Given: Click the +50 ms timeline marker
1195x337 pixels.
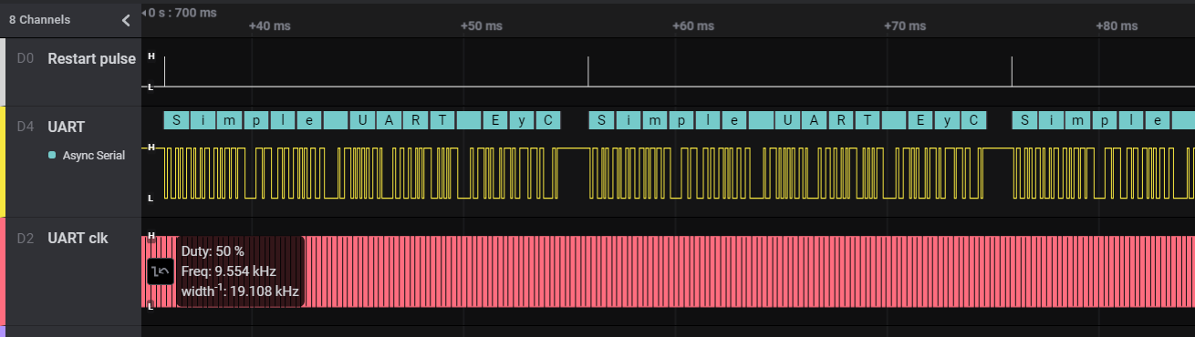Looking at the screenshot, I should pos(481,26).
